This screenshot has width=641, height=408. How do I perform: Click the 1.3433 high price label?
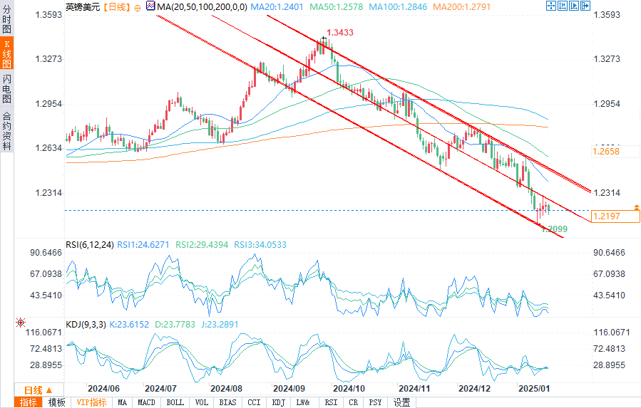[340, 33]
